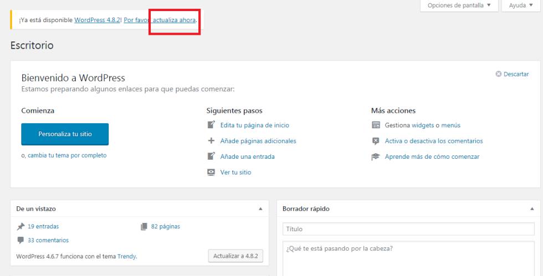Open 'Añade páginas adicionales' link
The width and height of the screenshot is (543, 276).
coord(258,141)
